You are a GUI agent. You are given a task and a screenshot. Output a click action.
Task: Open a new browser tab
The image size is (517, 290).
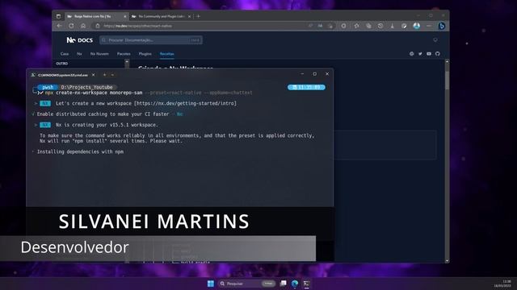pyautogui.click(x=198, y=16)
